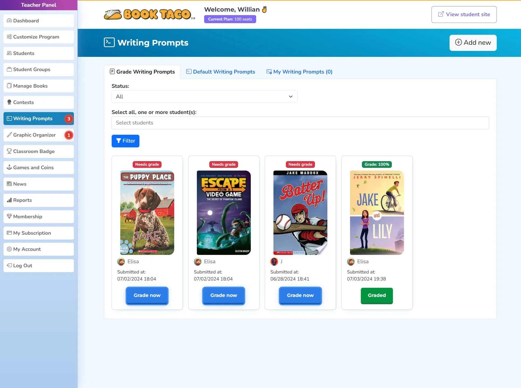Click the Graphic Organizer pencil icon
Image resolution: width=521 pixels, height=388 pixels.
pyautogui.click(x=9, y=135)
